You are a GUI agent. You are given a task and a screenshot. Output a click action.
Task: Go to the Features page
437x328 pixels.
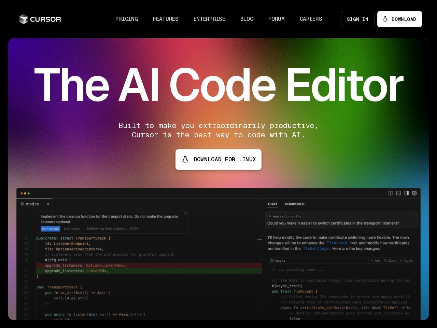(166, 19)
